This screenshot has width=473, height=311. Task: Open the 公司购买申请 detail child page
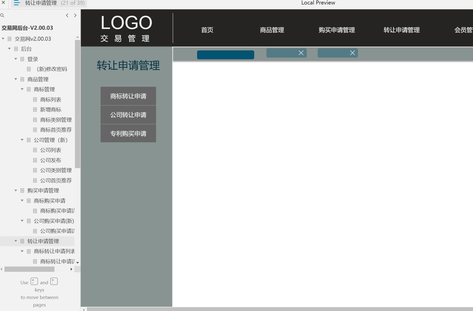coord(57,231)
